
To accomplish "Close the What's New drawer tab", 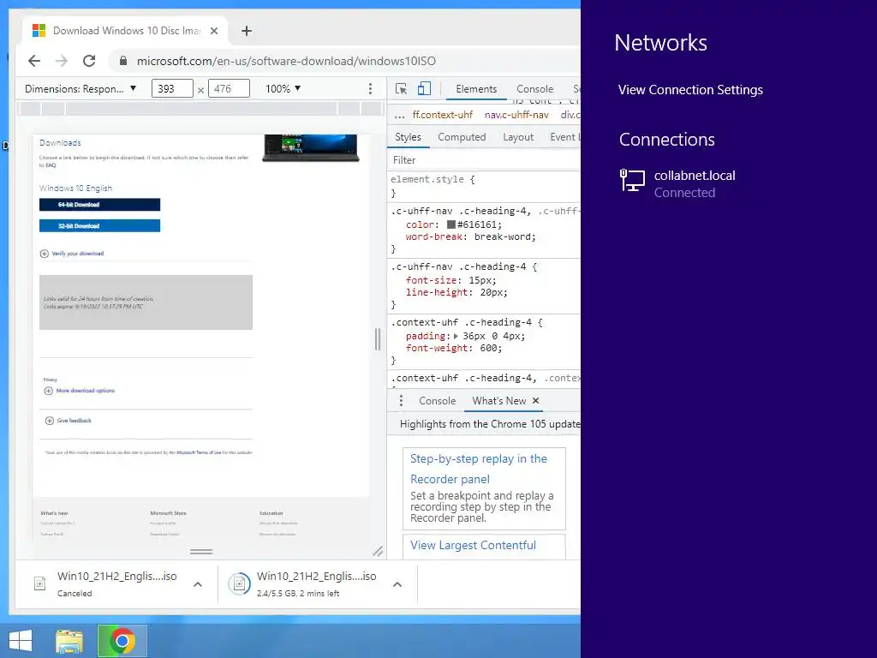I will tap(536, 401).
